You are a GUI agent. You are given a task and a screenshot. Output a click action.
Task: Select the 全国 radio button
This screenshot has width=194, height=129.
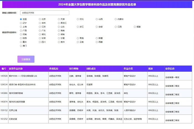[21, 19]
